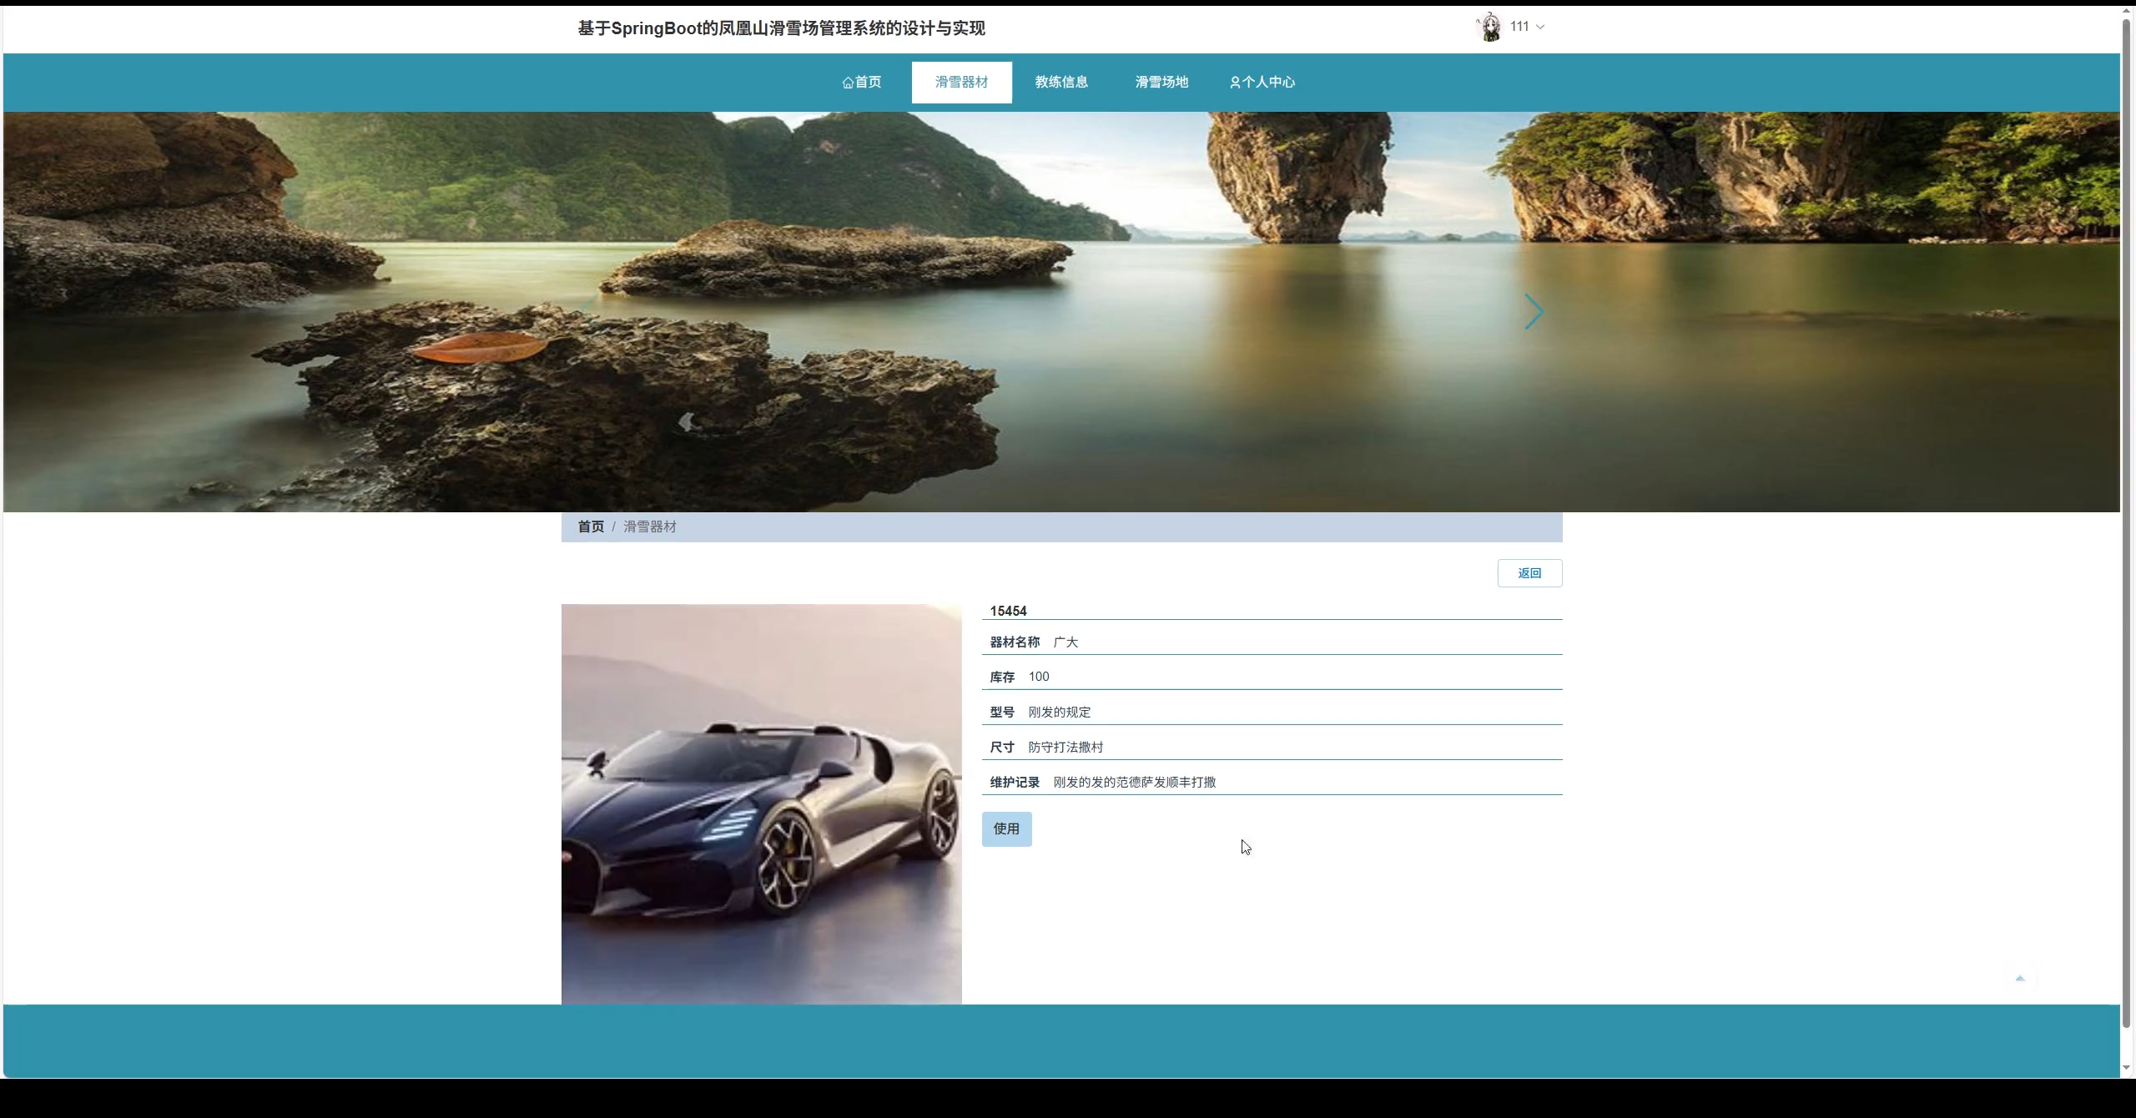Image resolution: width=2136 pixels, height=1118 pixels.
Task: Advance banner with the next arrow
Action: click(x=1534, y=312)
